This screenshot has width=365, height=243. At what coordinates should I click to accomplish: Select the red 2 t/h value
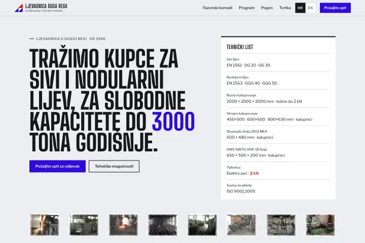(x=254, y=173)
